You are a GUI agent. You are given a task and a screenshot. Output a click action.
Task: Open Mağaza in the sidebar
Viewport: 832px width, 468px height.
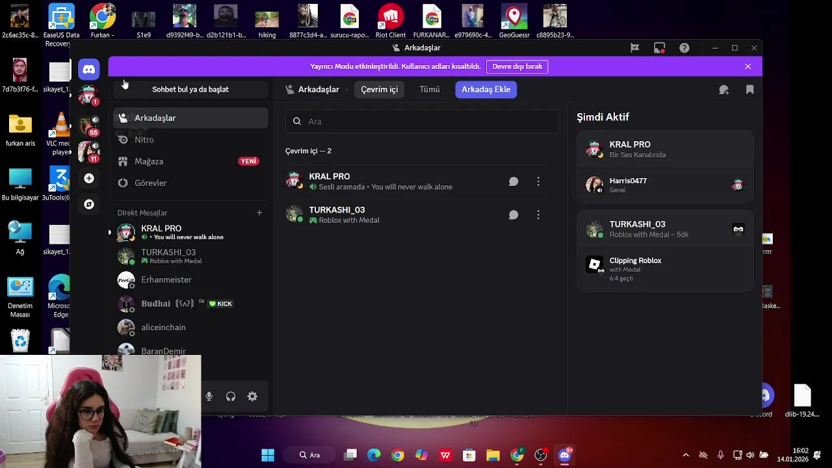pyautogui.click(x=190, y=161)
